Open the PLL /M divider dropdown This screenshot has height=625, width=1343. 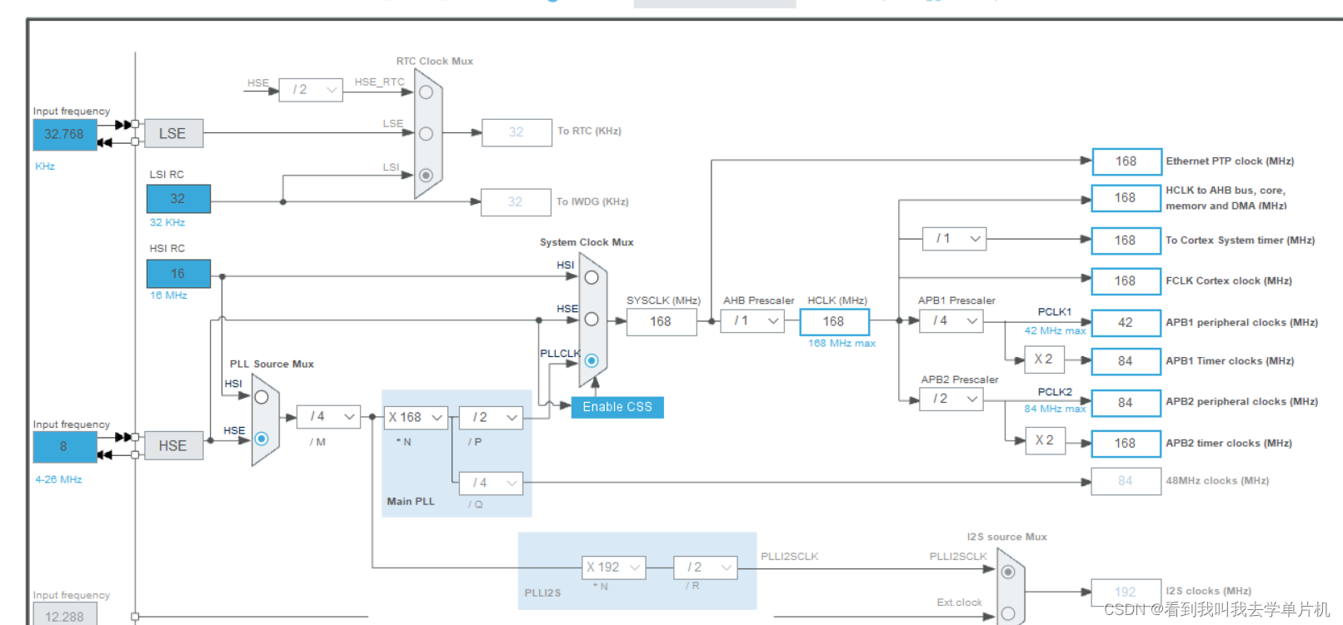coord(328,417)
